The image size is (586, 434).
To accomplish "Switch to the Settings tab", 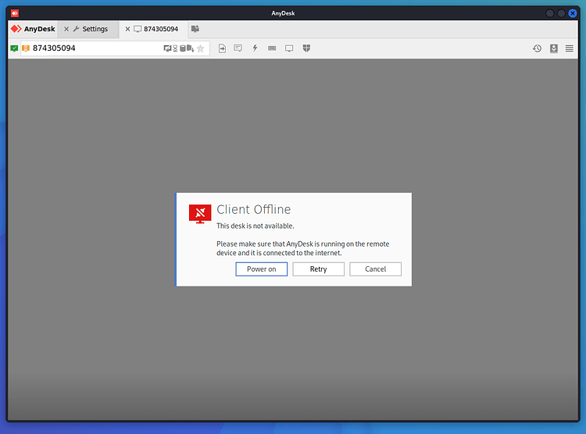I will tap(95, 29).
